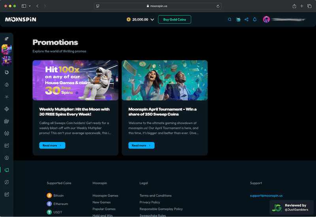Viewport: 316px width, 217px height.
Task: Open Responsible Gameplay Policy link
Action: click(x=161, y=209)
